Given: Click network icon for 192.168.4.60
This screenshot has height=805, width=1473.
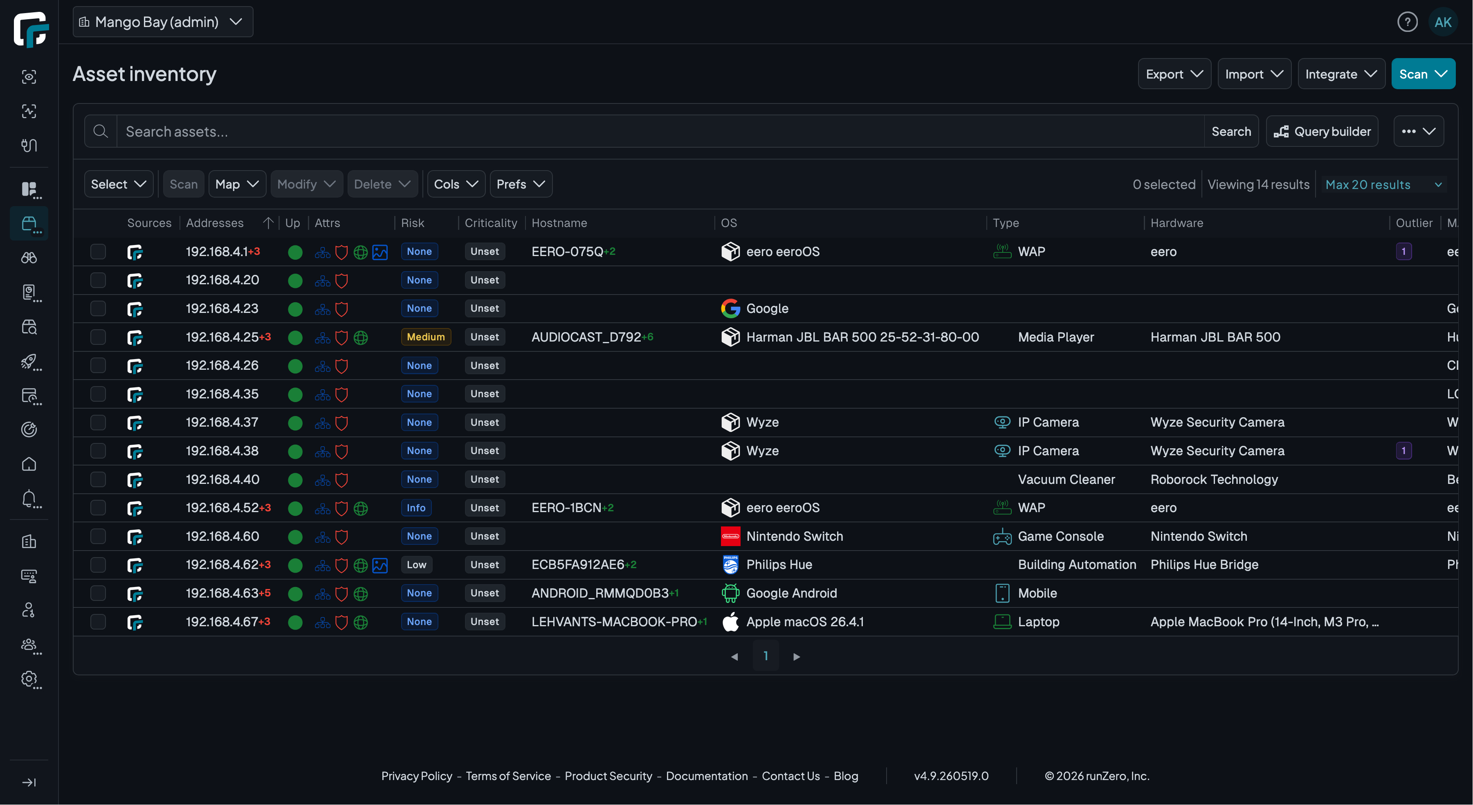Looking at the screenshot, I should [323, 537].
